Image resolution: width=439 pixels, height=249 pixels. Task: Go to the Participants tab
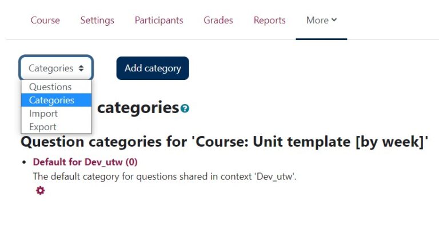[159, 20]
